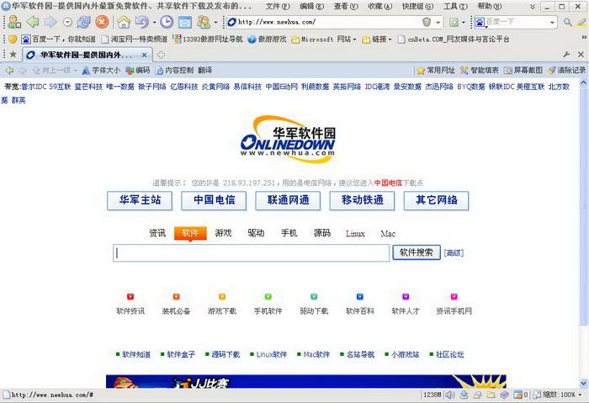Click the window layout toolbar icon next to clock
Viewport: 589px width, 403px height.
[x=185, y=22]
